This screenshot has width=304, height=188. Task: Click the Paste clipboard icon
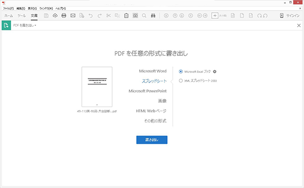click(x=126, y=16)
